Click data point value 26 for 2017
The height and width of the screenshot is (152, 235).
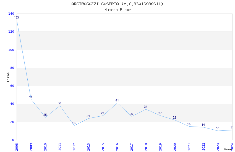(x=131, y=114)
